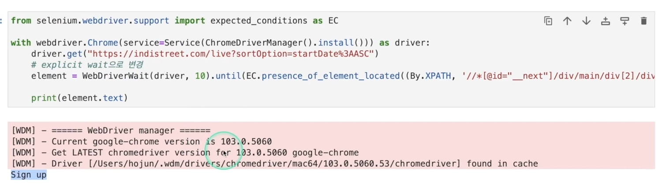
Task: Click the chromedriver path "found in cache" line
Action: click(x=275, y=164)
